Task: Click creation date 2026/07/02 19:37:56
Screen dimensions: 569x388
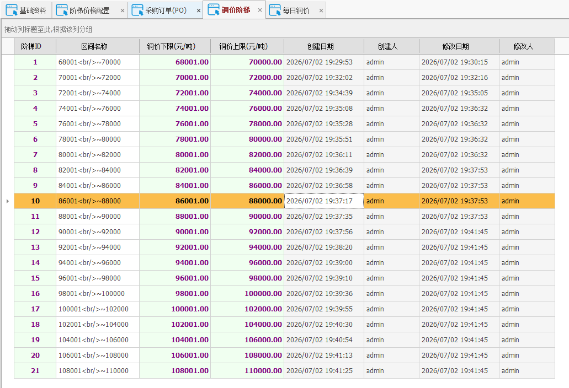Action: (x=324, y=232)
